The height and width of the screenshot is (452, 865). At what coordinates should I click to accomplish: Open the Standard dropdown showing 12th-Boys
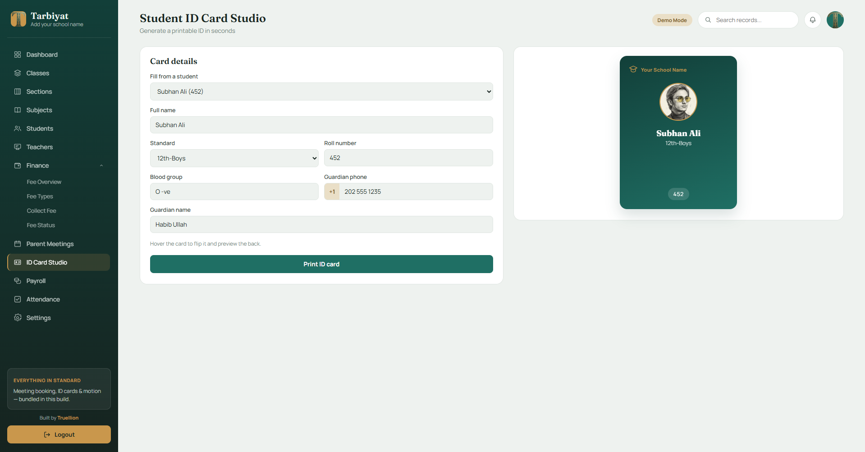(234, 158)
